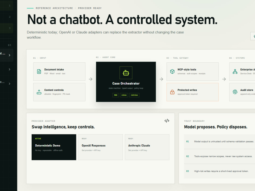The width and height of the screenshot is (255, 191).
Task: Open the Protected writes card
Action: click(193, 92)
